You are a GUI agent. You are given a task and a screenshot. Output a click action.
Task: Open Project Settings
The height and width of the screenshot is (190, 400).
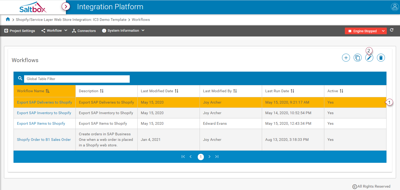(20, 31)
